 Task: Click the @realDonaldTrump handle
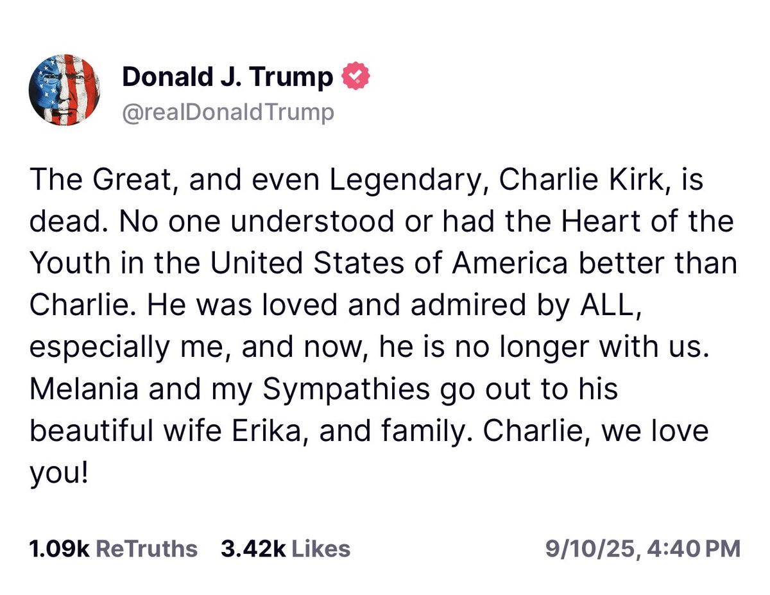tap(228, 112)
